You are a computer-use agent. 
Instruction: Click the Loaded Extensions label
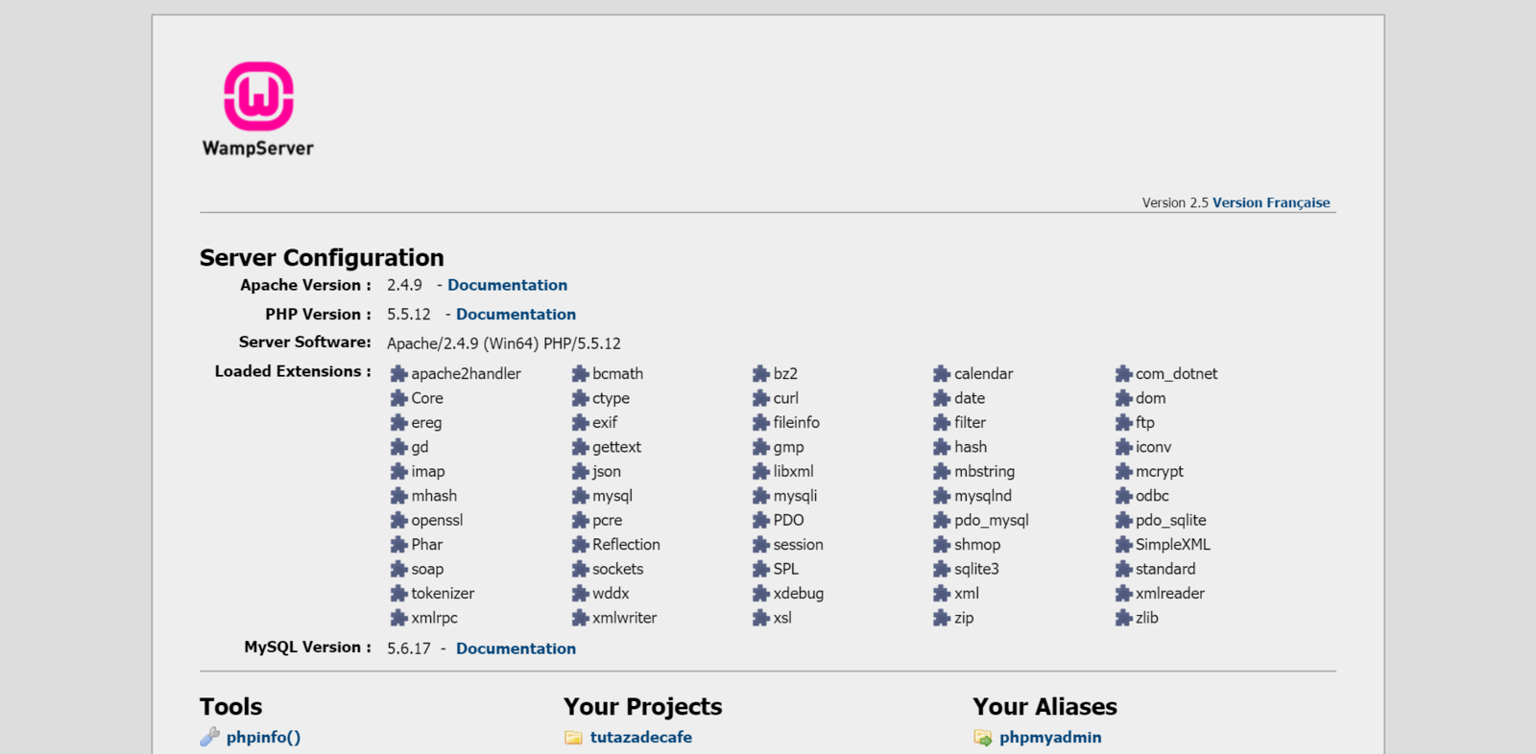point(293,371)
